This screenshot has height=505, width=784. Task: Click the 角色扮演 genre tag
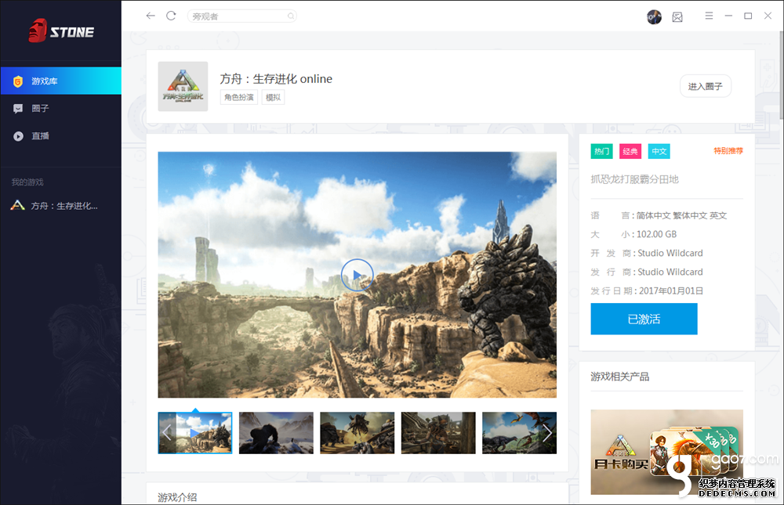click(x=239, y=97)
